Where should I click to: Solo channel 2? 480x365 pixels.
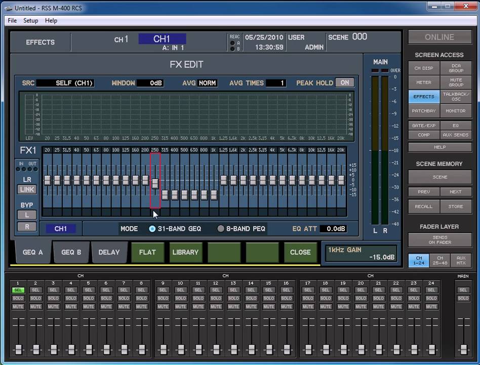35,298
